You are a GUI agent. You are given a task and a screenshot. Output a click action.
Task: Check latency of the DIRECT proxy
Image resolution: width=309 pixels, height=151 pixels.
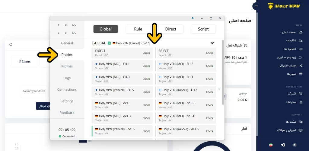pyautogui.click(x=146, y=53)
